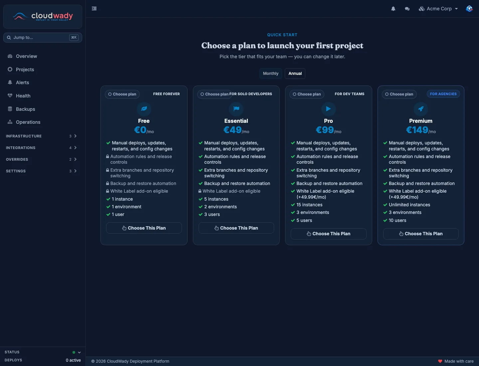
Task: Select the Essential plan radio option
Action: tap(215, 94)
